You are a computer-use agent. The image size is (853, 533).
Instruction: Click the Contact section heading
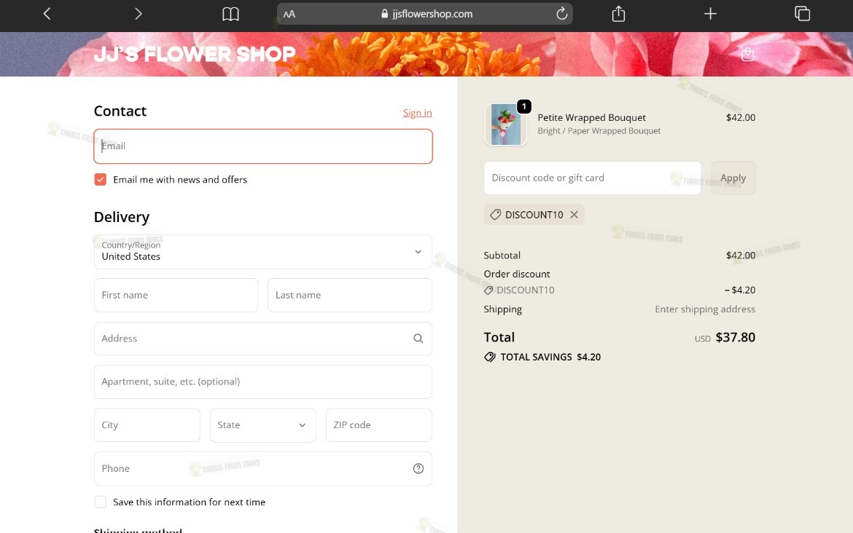pos(120,111)
